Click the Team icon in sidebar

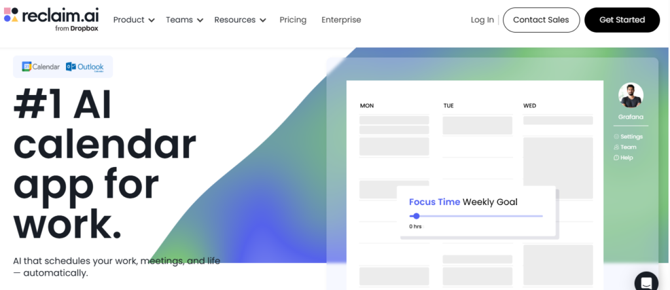coord(616,147)
